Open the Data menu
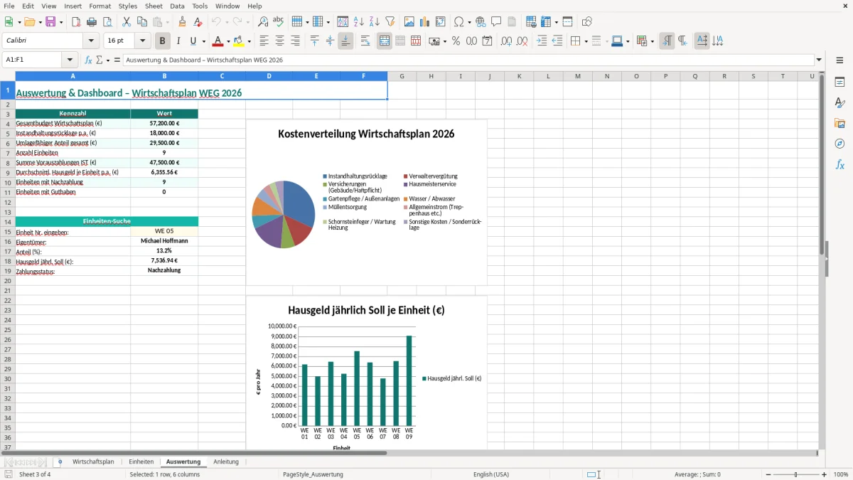The width and height of the screenshot is (853, 480). [177, 6]
